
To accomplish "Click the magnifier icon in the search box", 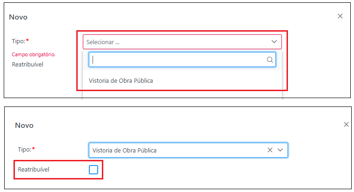I will coord(270,60).
